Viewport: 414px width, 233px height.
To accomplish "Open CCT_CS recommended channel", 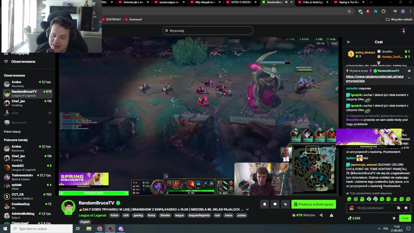I will pos(27,196).
